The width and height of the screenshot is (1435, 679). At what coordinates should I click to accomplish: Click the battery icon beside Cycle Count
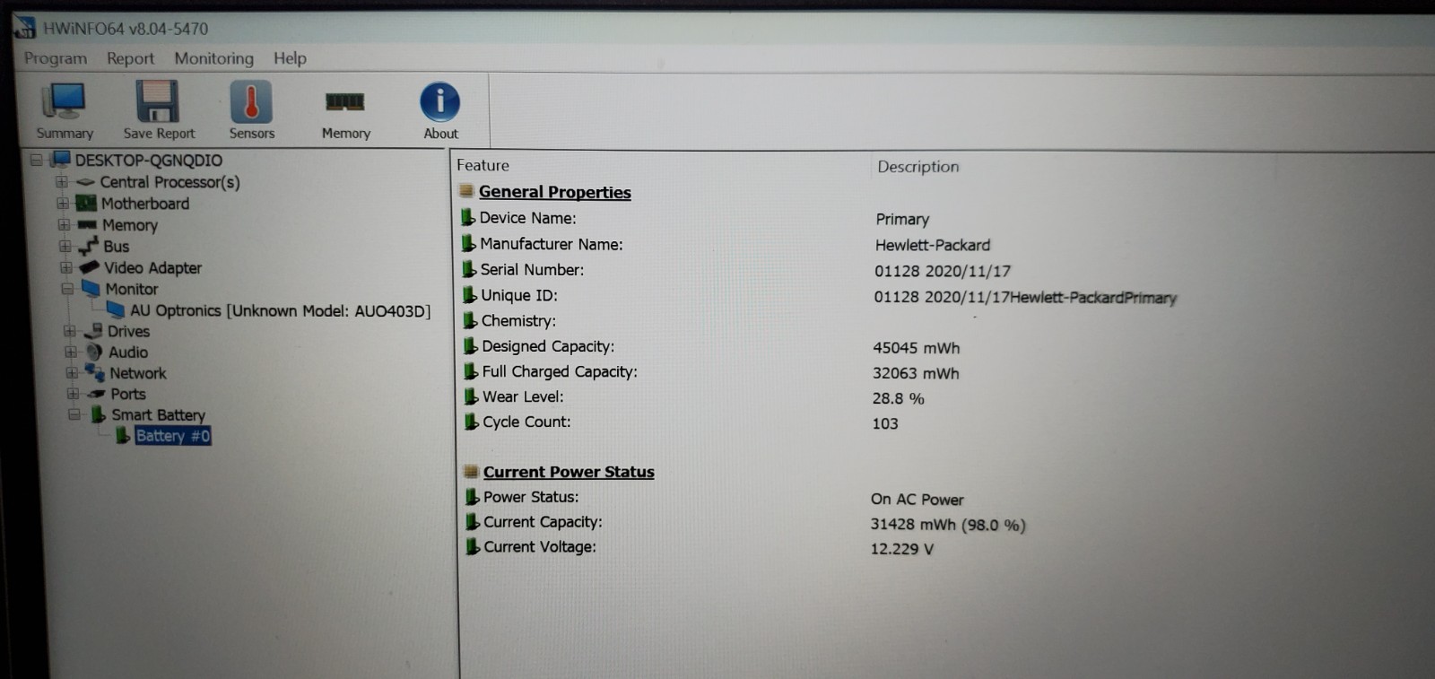click(x=471, y=422)
